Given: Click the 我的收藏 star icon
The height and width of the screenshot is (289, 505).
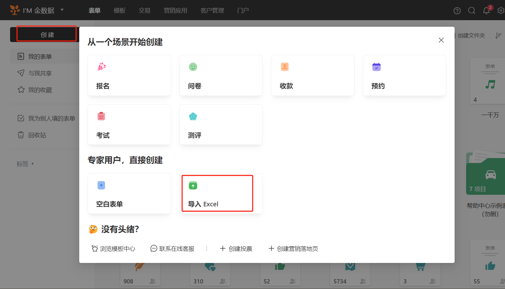Looking at the screenshot, I should pyautogui.click(x=21, y=90).
